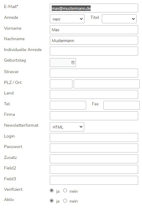Click into the E-Mail field
The image size is (142, 208).
[94, 8]
